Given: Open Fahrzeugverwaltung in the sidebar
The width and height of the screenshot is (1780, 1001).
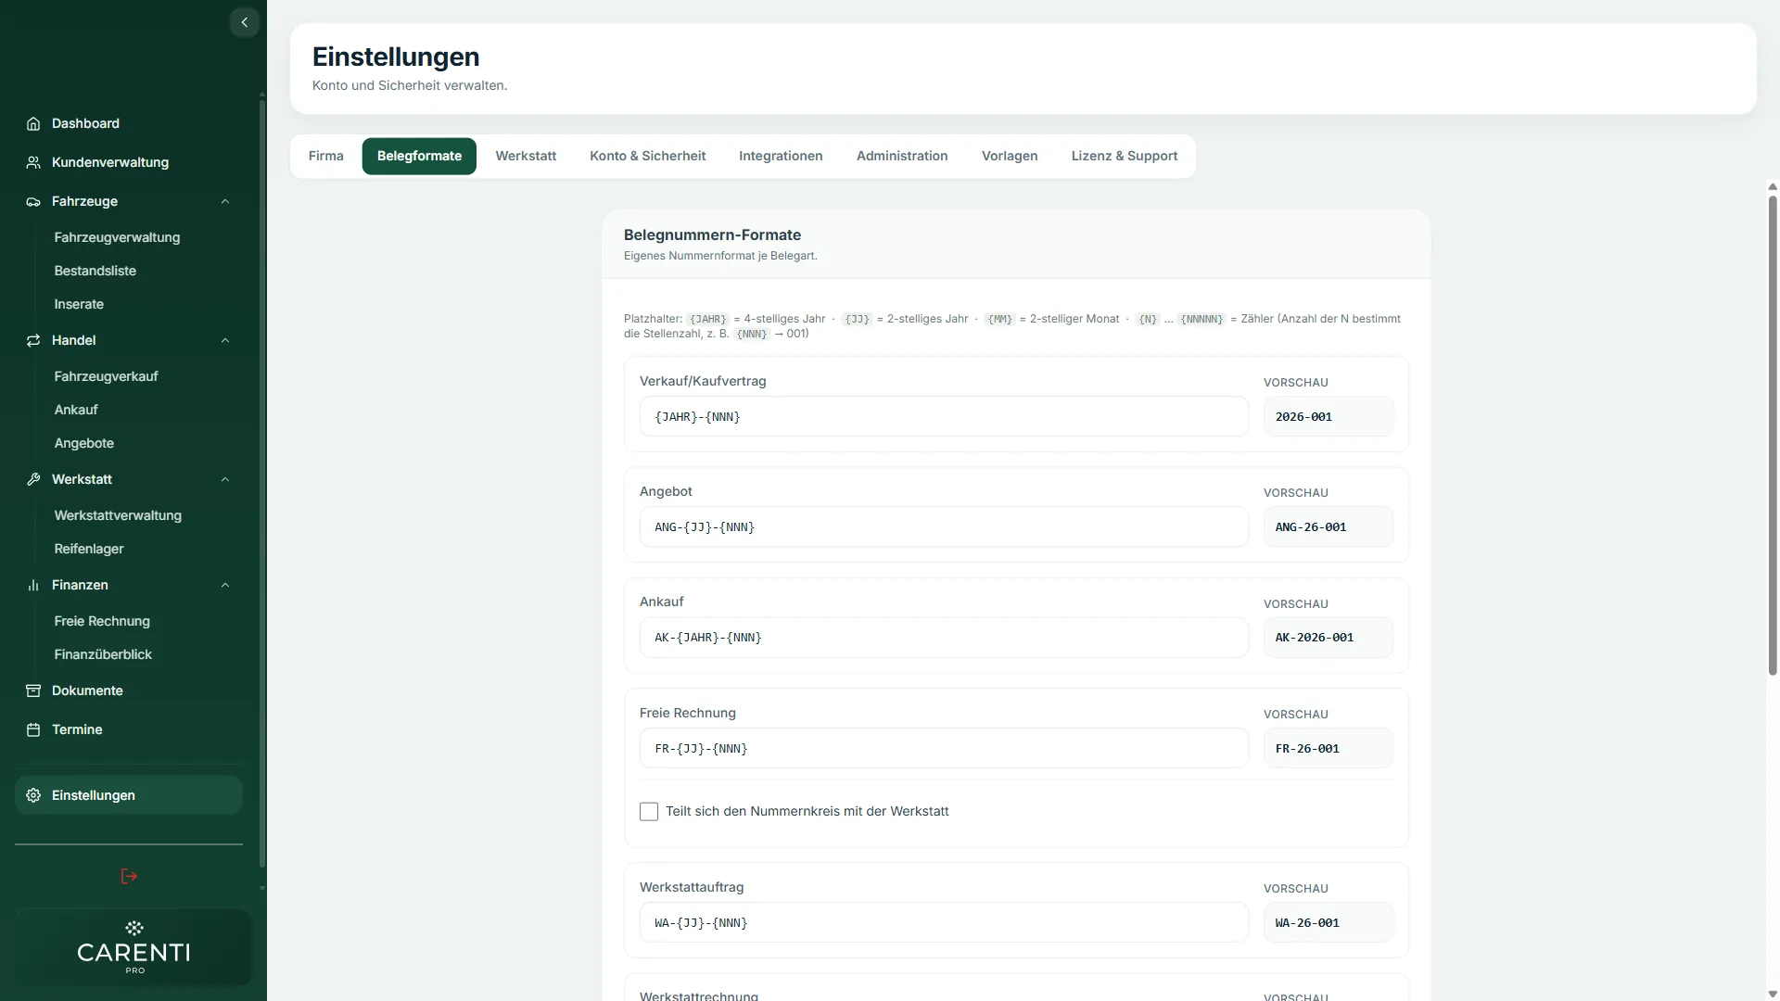Looking at the screenshot, I should (x=117, y=237).
